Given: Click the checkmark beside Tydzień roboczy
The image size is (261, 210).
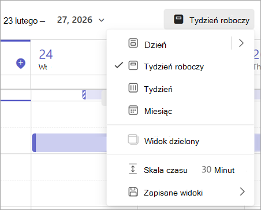Looking at the screenshot, I should point(119,65).
